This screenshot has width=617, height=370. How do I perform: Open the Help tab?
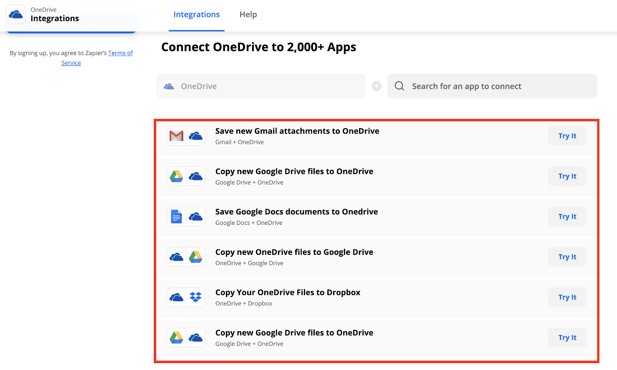[248, 15]
